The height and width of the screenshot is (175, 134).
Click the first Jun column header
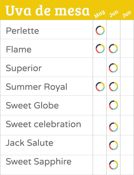(x=114, y=14)
